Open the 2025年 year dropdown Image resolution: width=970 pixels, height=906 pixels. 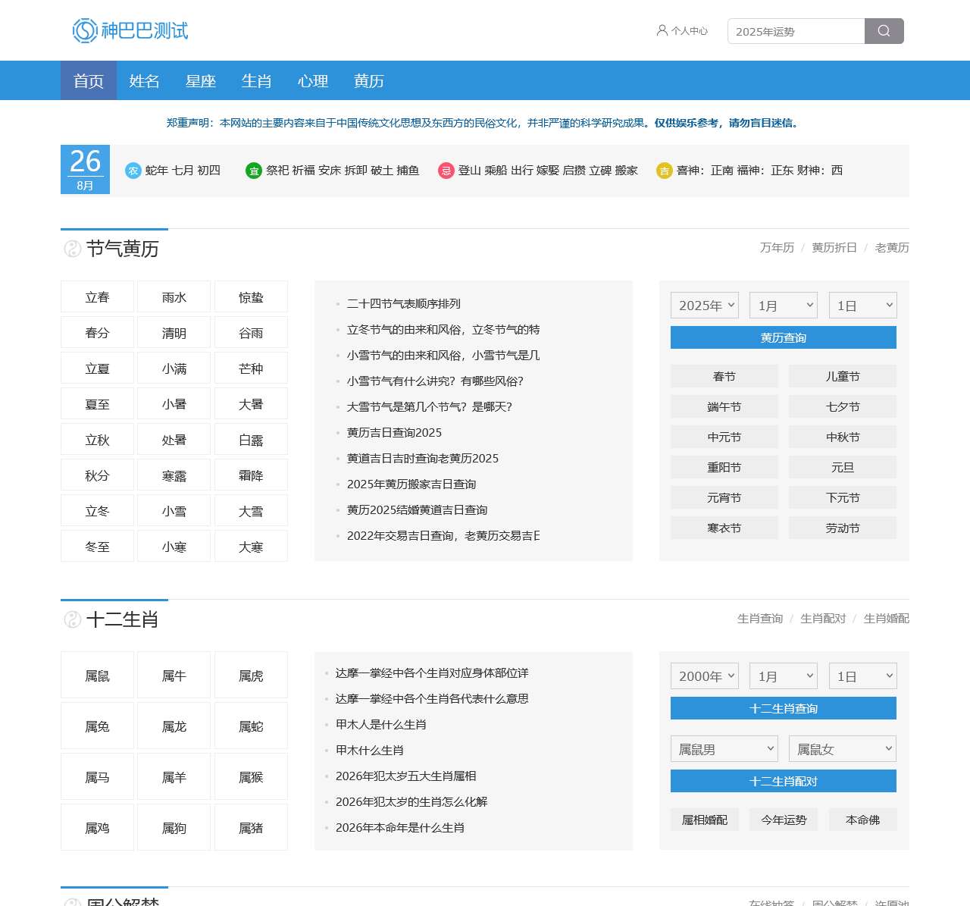704,305
